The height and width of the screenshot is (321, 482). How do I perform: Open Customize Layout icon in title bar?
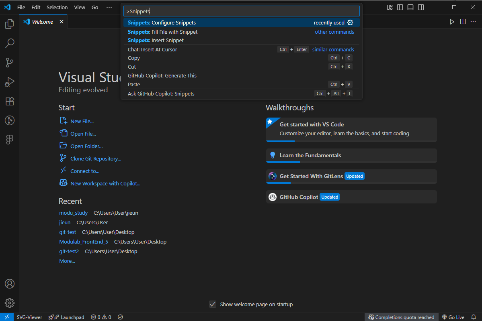point(390,7)
